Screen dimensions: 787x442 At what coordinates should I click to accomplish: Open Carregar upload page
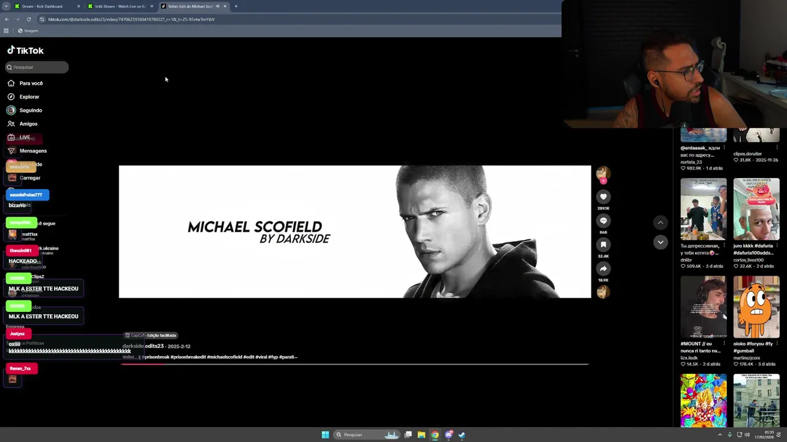[x=30, y=177]
